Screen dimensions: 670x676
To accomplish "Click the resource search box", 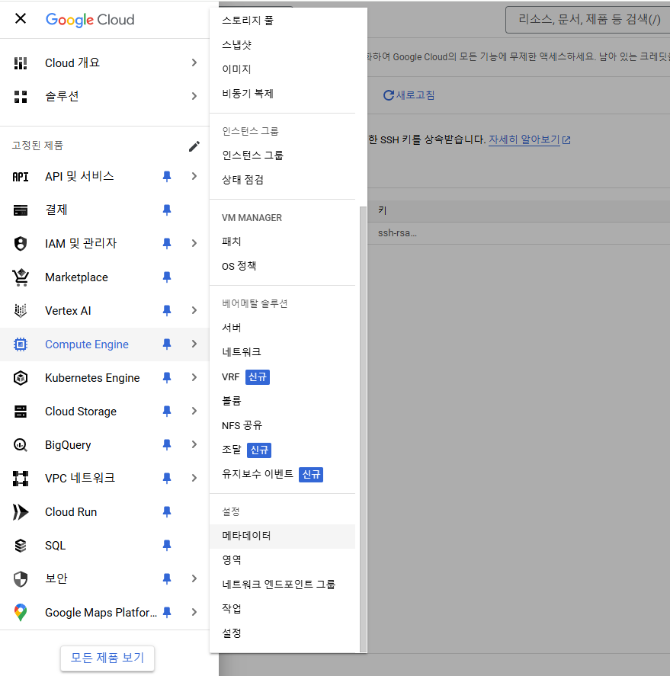I will click(x=588, y=20).
